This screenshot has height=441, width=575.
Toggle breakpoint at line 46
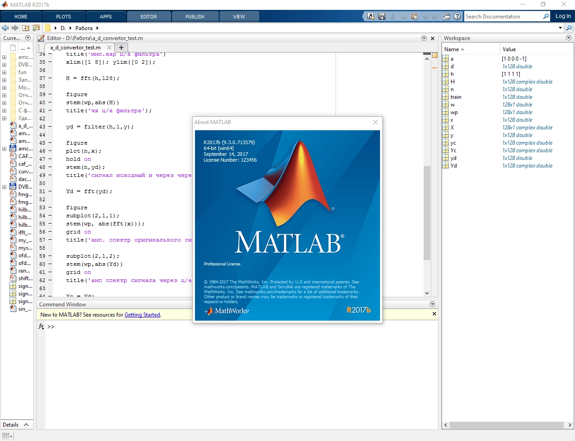coord(50,151)
